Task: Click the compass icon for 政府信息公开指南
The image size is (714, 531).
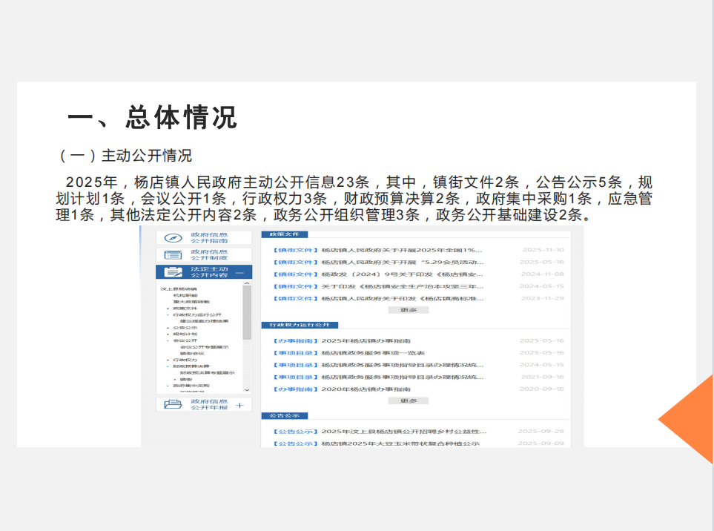Action: pyautogui.click(x=172, y=238)
